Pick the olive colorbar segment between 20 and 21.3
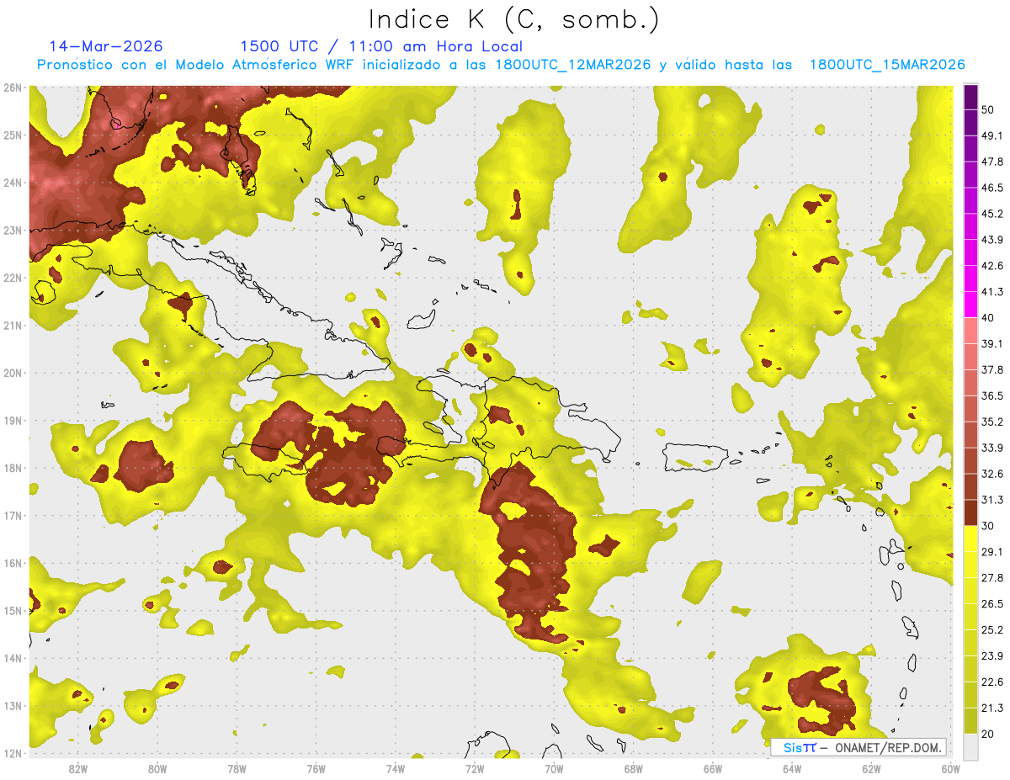The width and height of the screenshot is (1010, 780). pos(970,721)
